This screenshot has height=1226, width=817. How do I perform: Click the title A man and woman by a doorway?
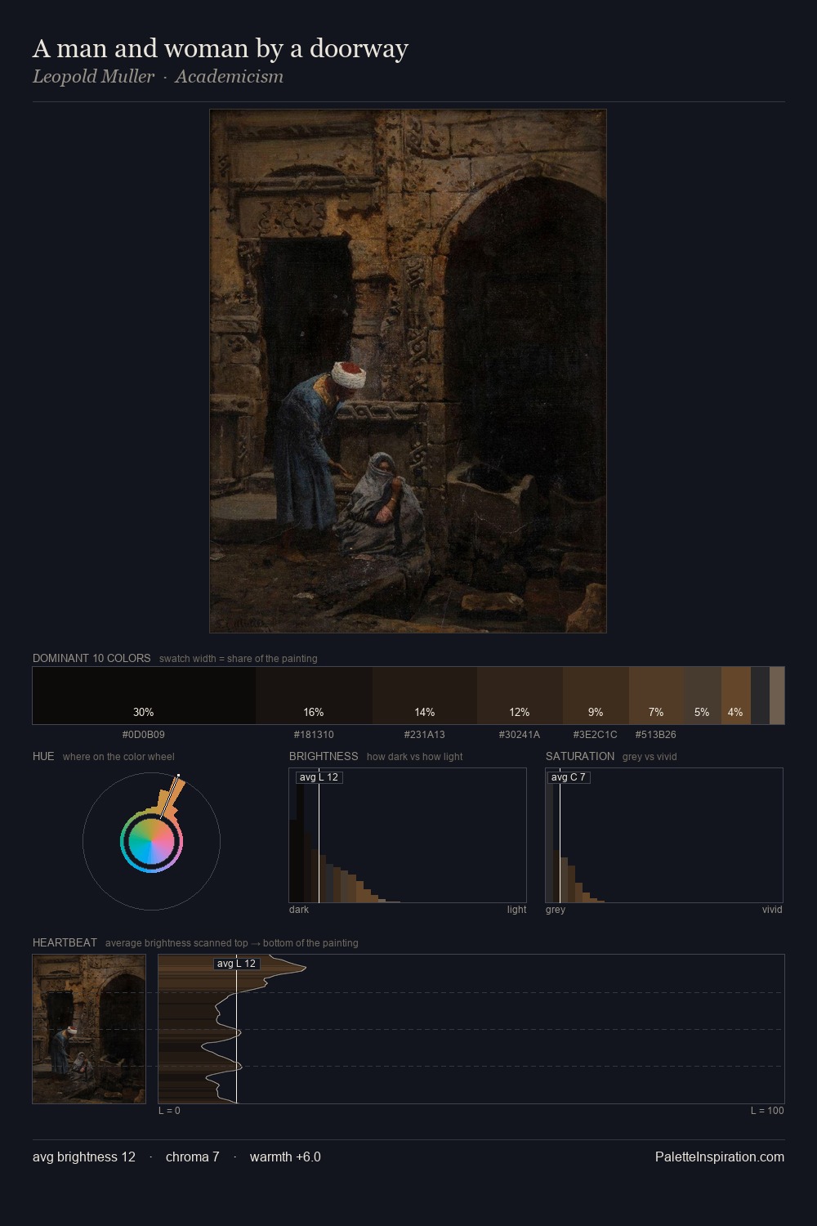tap(221, 48)
